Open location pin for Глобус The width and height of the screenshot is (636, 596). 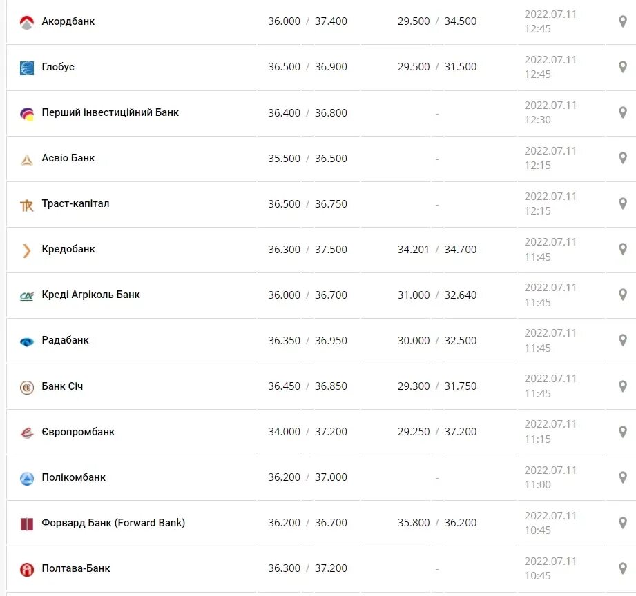coord(623,67)
